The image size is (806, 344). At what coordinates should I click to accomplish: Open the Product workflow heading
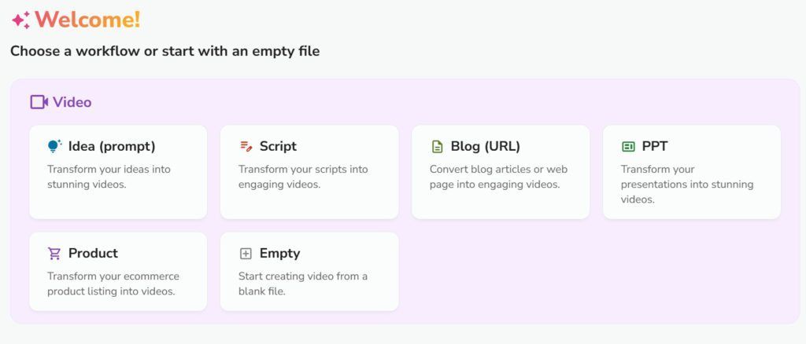pos(93,253)
